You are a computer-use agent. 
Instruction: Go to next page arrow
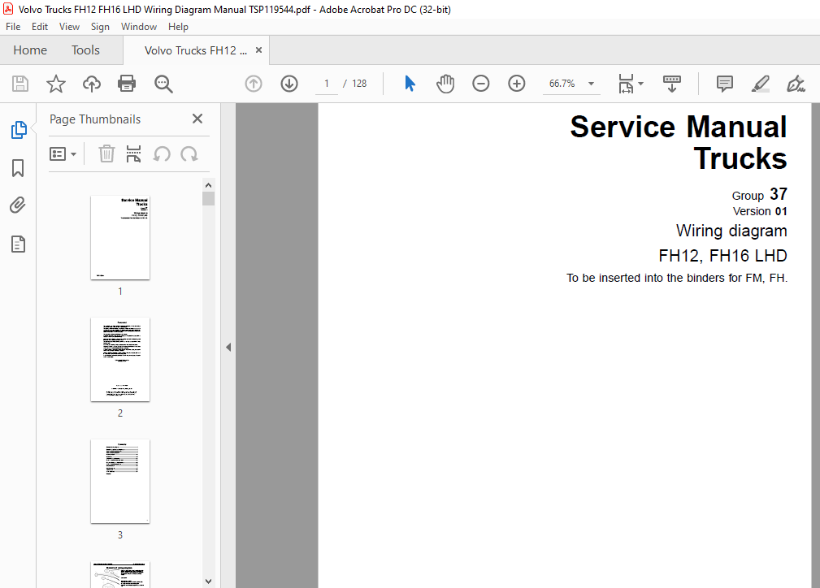289,84
